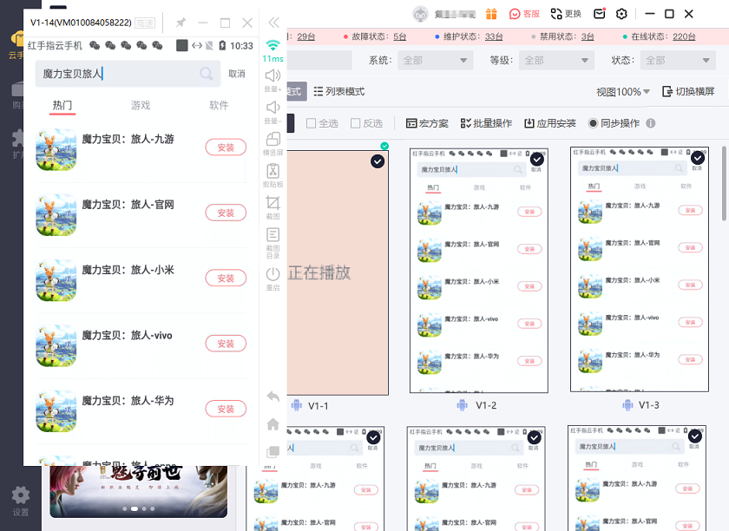Click the 更换 switch button
The width and height of the screenshot is (729, 531).
pos(566,14)
